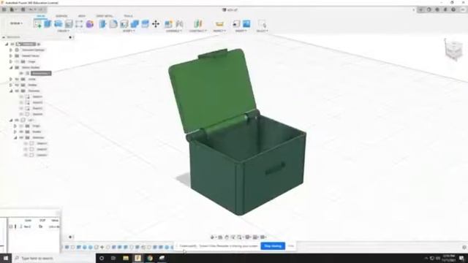Screen dimensions: 468x263
Task: Toggle eye of last sketch inside Lid
Action: coord(26,155)
